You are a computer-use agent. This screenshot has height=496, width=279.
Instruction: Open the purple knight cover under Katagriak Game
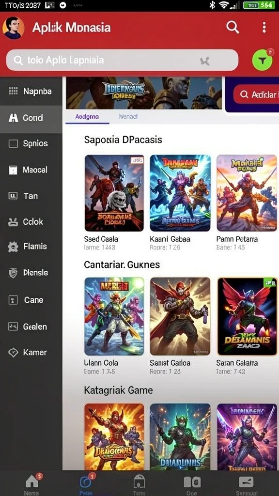pos(247,436)
